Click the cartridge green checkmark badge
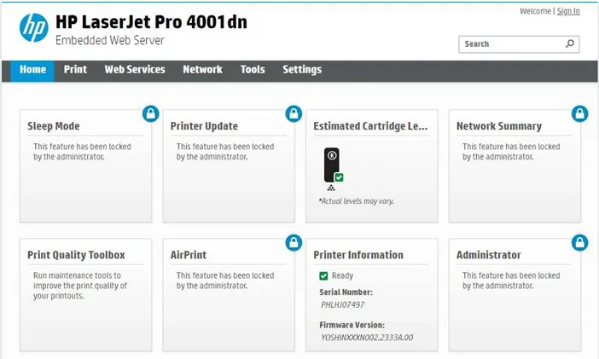 [x=339, y=177]
